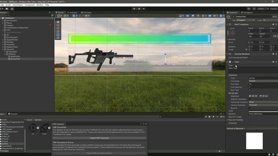Expand the Raycast Padding foldout
Image resolution: width=278 pixels, height=156 pixels.
(x=227, y=120)
